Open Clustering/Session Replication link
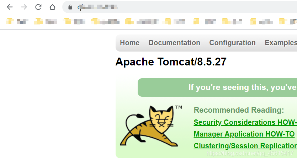Image resolution: width=297 pixels, height=160 pixels. pos(245,146)
